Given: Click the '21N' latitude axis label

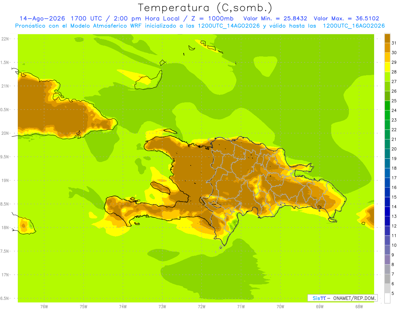Looking at the screenshot, I should pos(5,86).
